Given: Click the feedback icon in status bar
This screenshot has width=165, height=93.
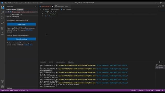Looking at the screenshot, I should [x=163, y=90].
